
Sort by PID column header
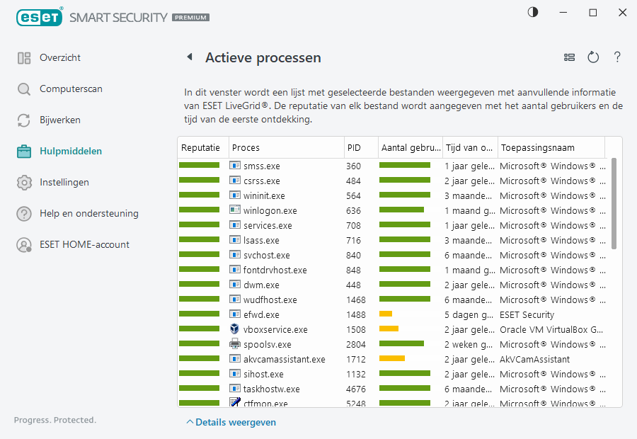(x=354, y=148)
